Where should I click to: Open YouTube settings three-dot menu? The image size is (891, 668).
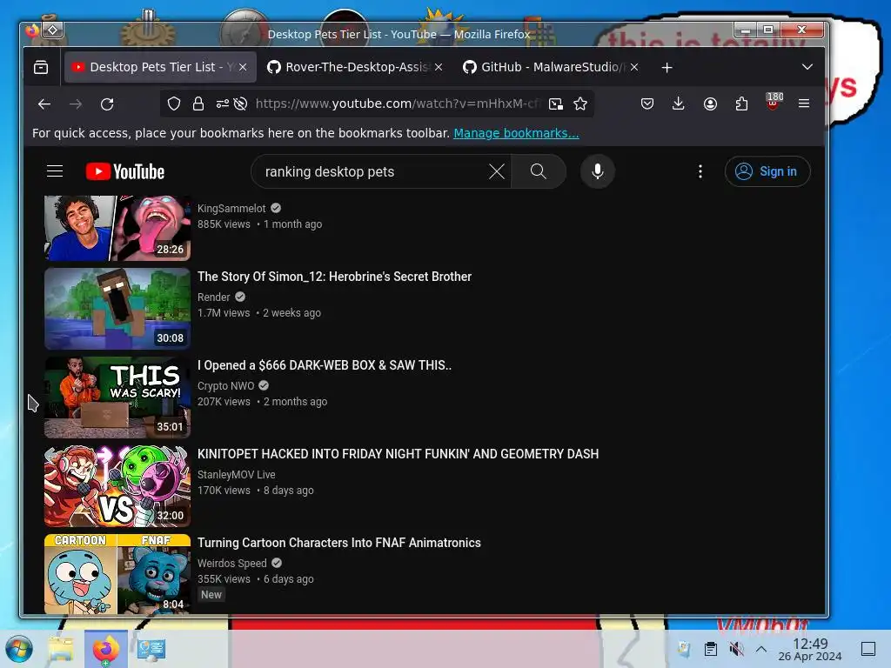700,171
